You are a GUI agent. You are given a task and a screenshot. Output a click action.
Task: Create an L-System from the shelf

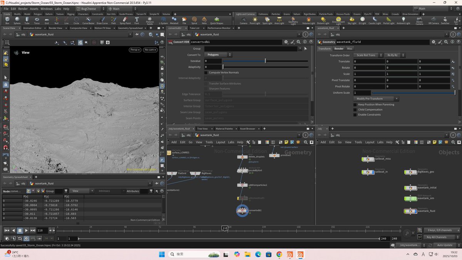pyautogui.click(x=163, y=20)
